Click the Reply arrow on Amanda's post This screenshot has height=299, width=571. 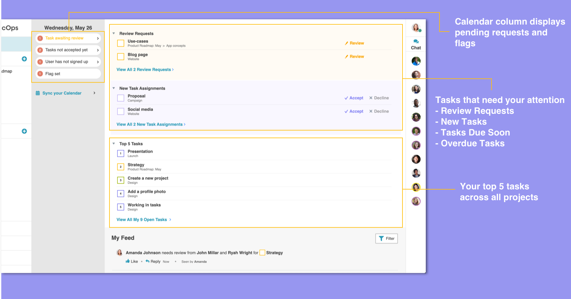tap(147, 261)
